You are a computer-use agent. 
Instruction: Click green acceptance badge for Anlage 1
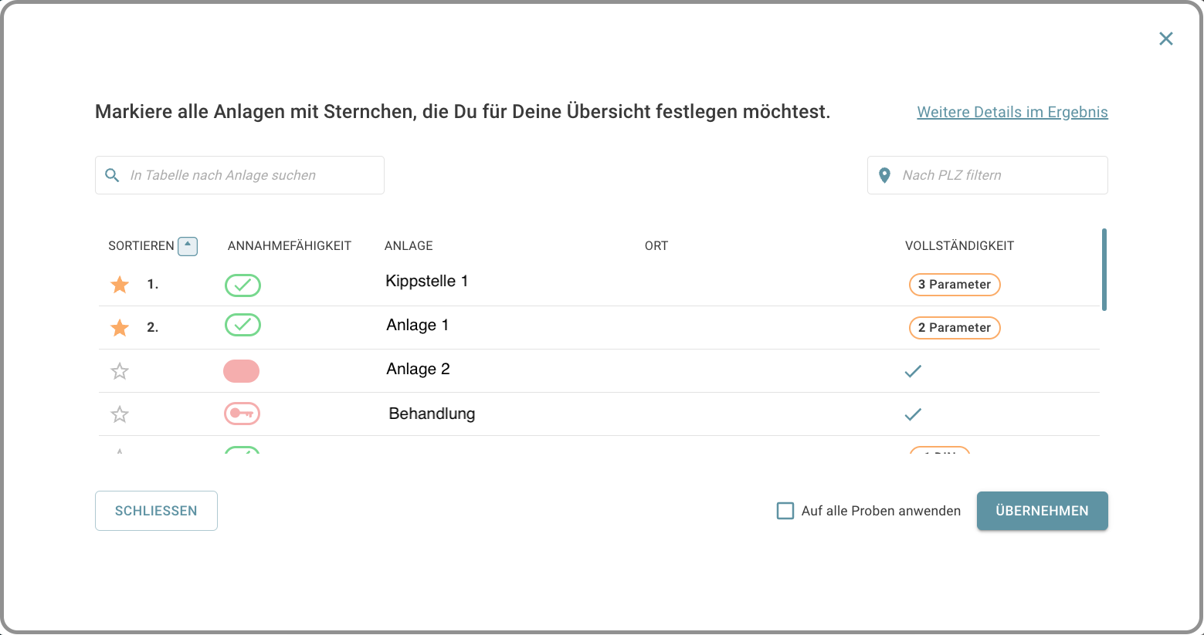(242, 325)
